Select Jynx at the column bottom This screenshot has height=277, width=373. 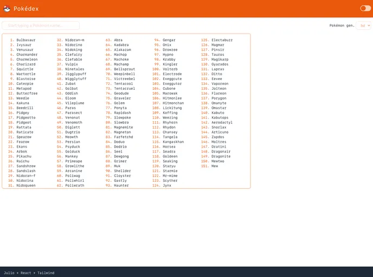point(166,186)
